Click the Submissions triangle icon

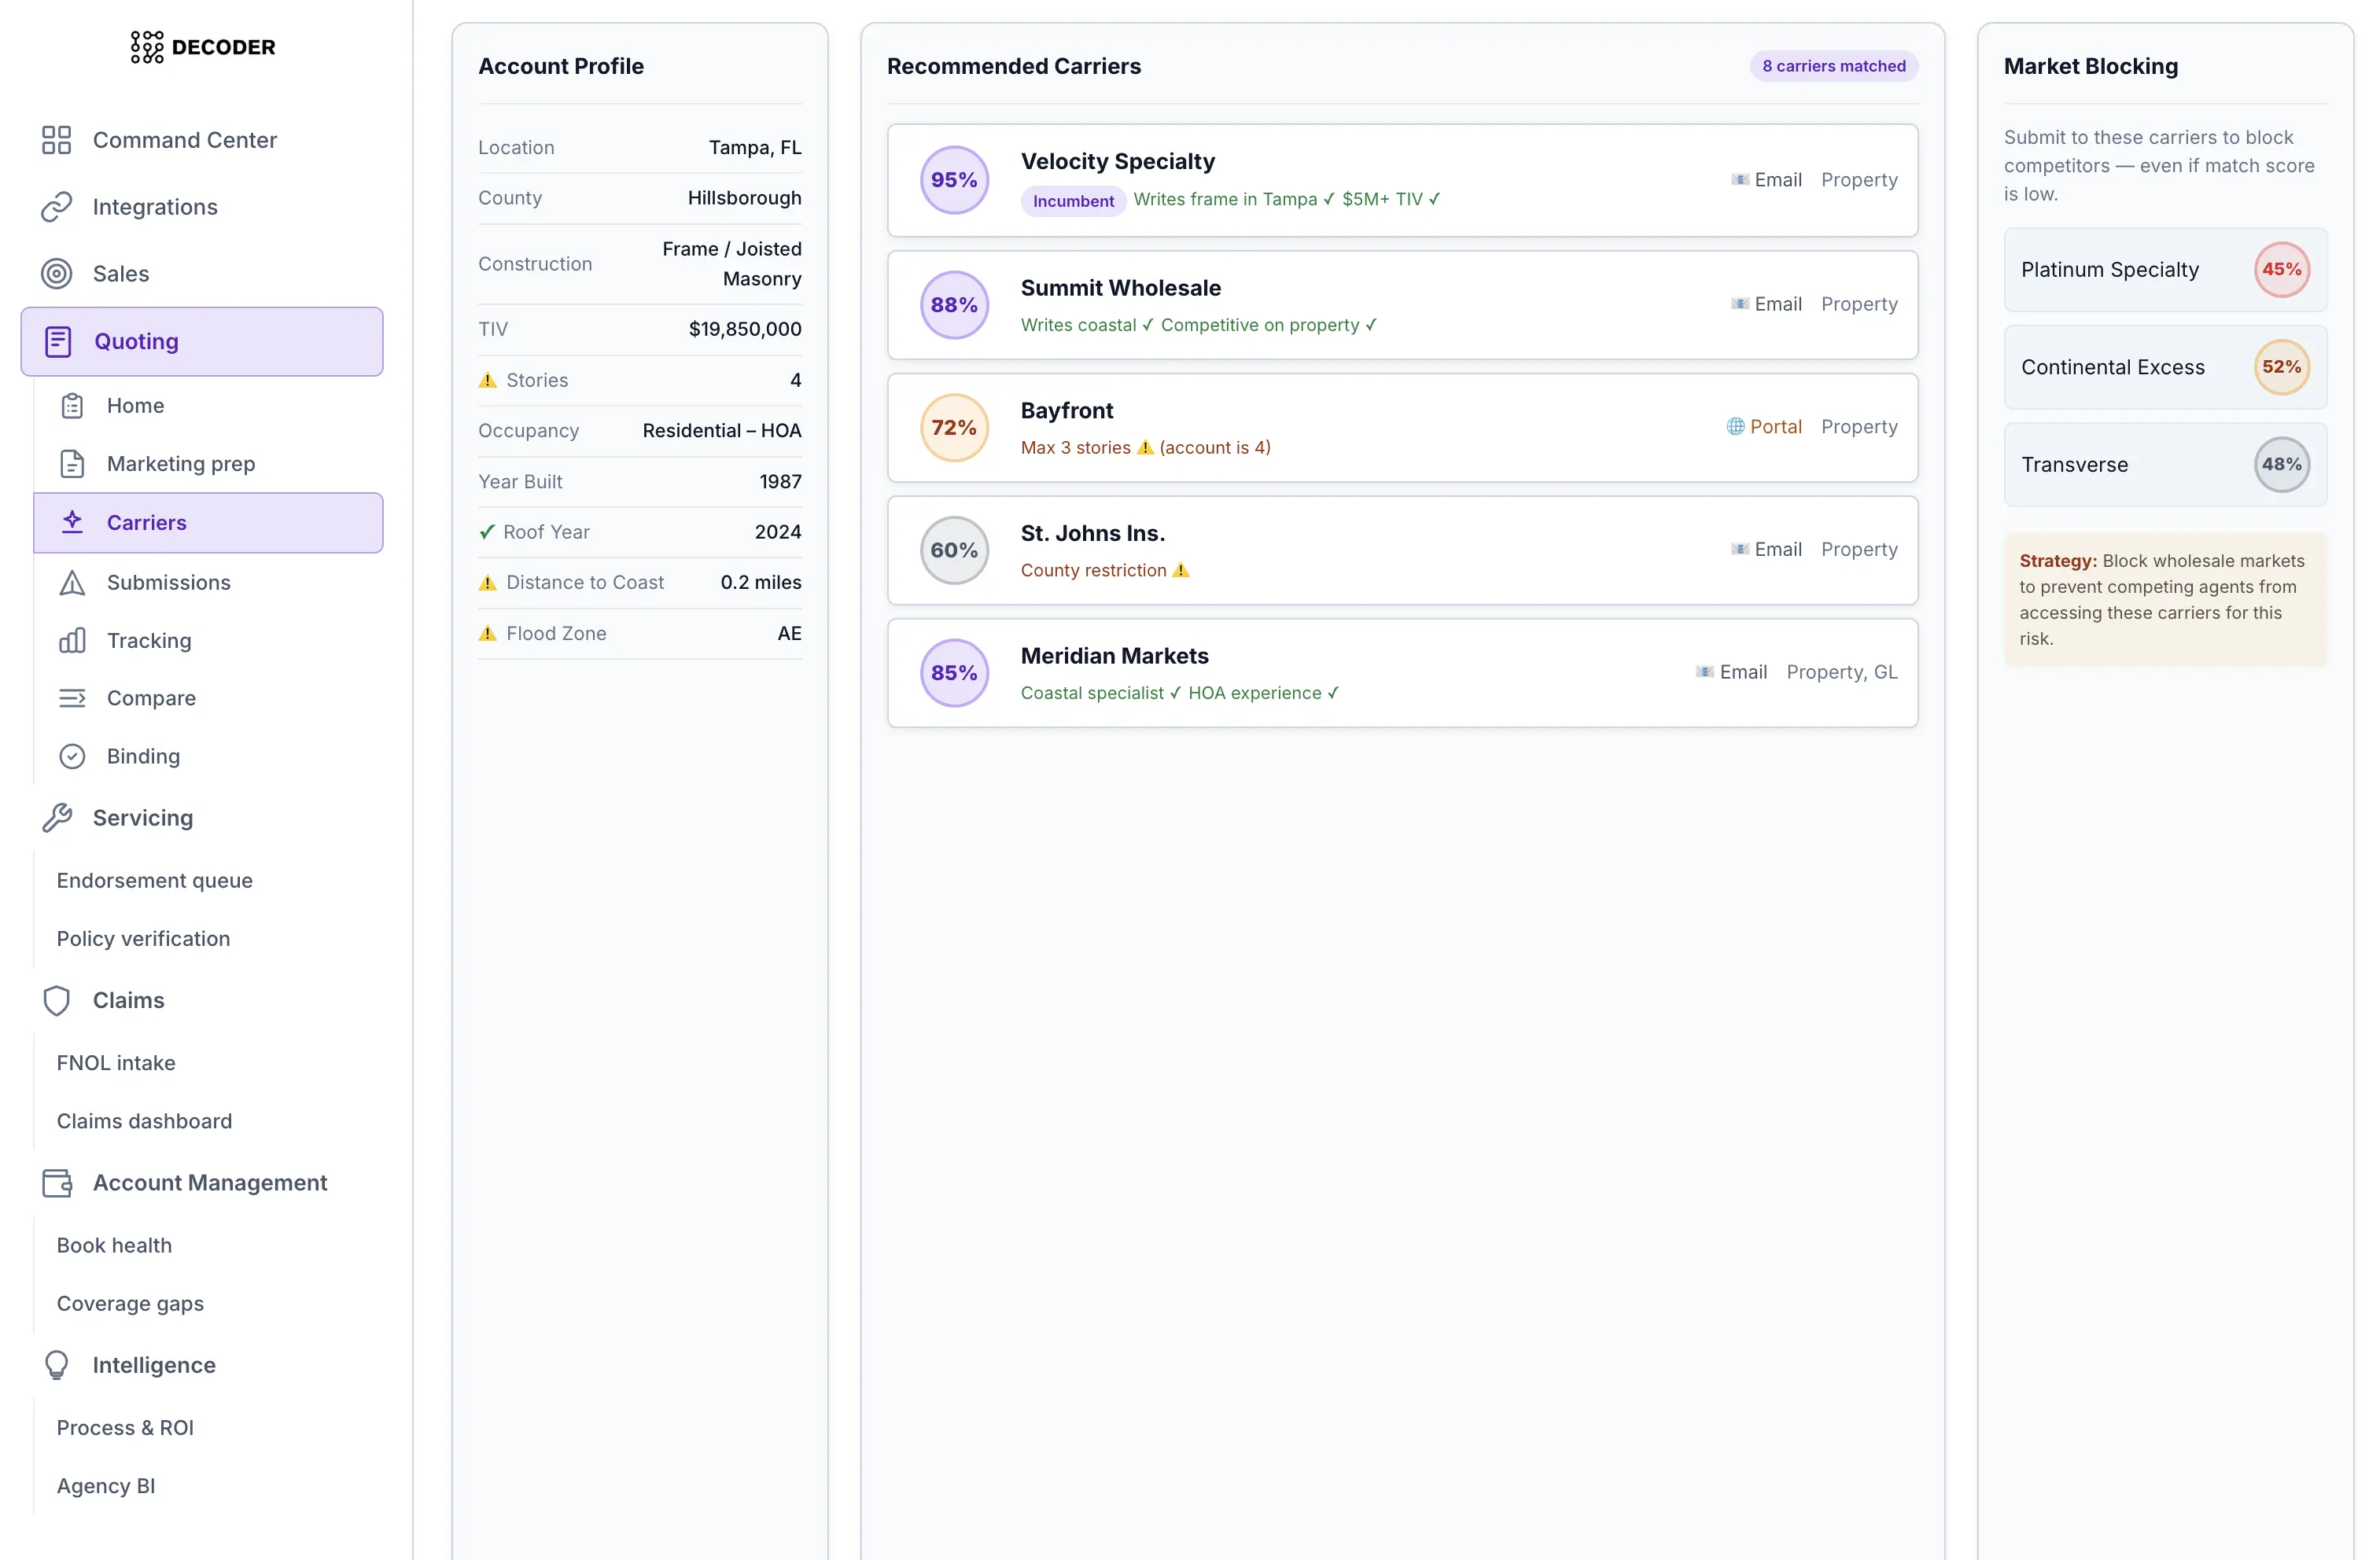(72, 583)
